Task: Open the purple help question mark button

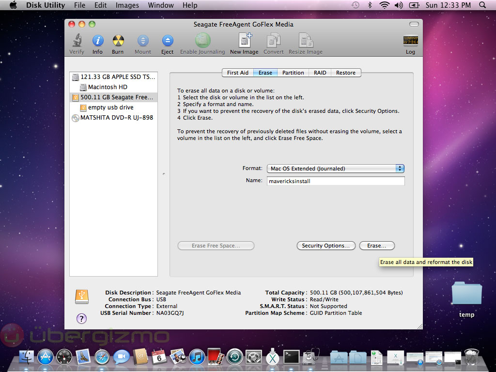Action: (x=81, y=318)
